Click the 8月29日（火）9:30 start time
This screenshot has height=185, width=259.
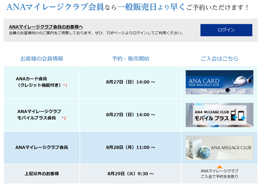131,174
